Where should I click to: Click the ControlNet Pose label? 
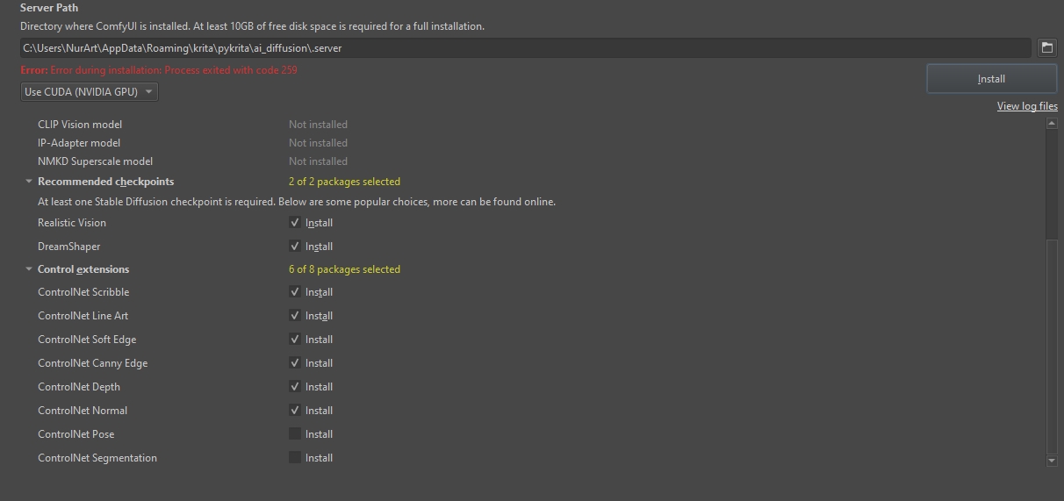click(x=76, y=434)
